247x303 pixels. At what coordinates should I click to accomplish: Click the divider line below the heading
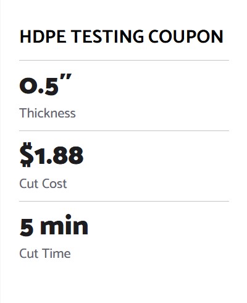[x=124, y=61]
